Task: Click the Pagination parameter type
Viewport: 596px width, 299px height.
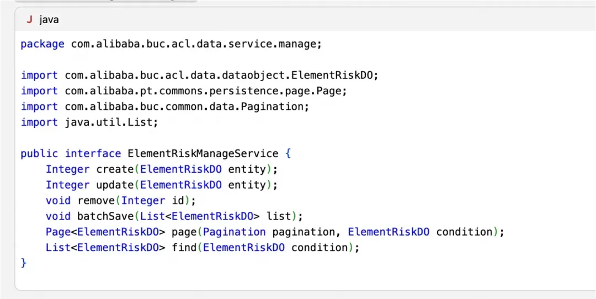Action: (235, 232)
